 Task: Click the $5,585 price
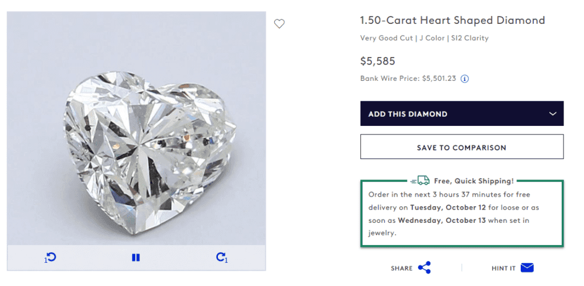[x=378, y=61]
